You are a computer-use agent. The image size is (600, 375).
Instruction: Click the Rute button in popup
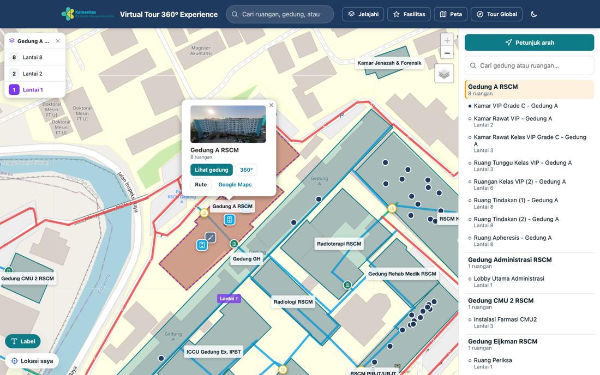(x=201, y=185)
